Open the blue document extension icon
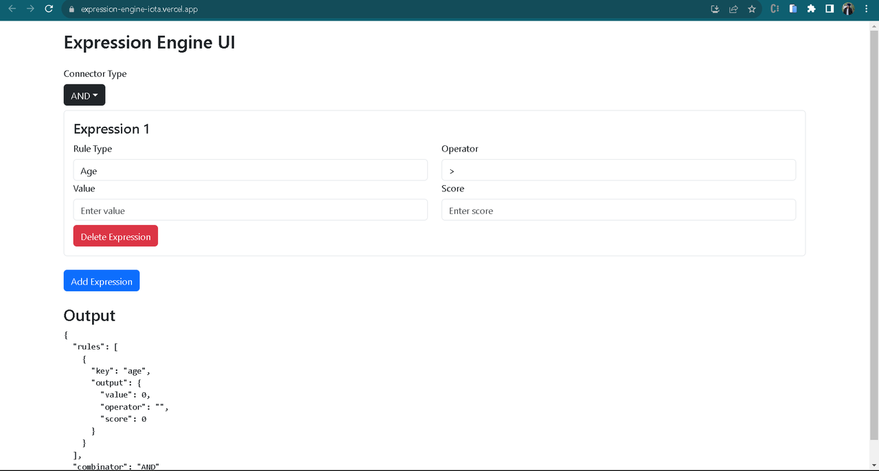 793,9
